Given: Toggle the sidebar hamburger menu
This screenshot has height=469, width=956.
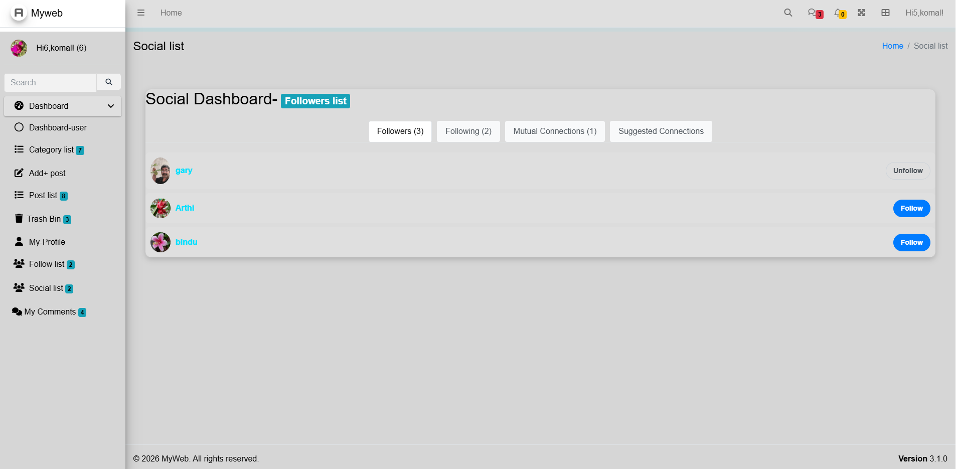Looking at the screenshot, I should (141, 13).
